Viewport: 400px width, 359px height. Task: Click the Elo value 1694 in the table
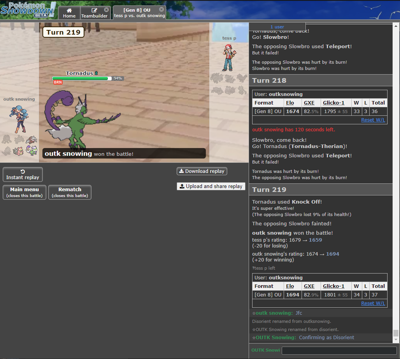[293, 295]
